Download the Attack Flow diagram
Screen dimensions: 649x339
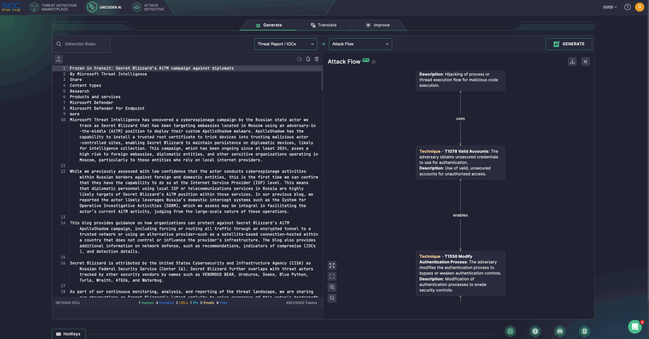[572, 62]
